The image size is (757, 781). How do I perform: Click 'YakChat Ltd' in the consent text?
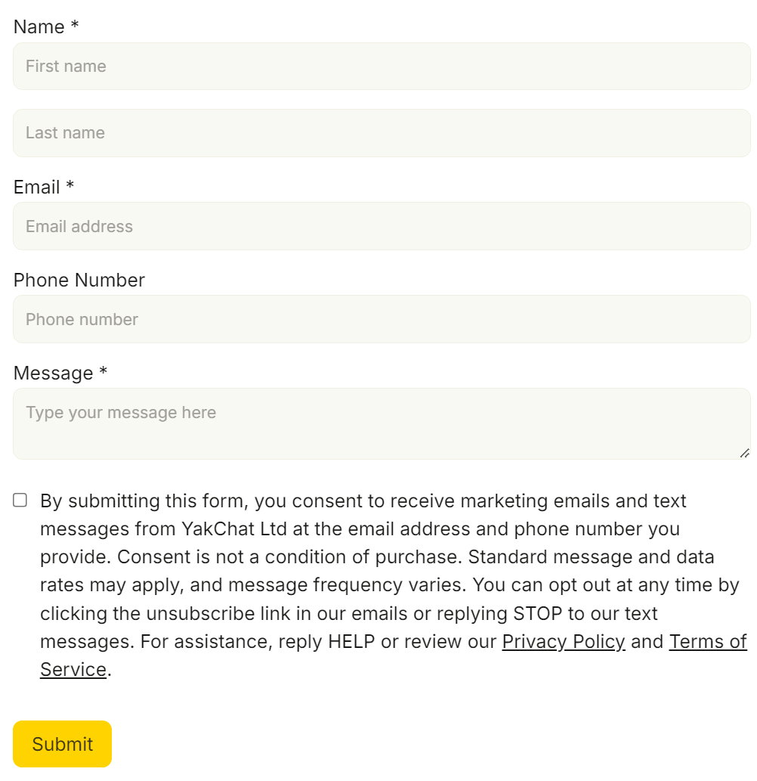click(x=234, y=528)
